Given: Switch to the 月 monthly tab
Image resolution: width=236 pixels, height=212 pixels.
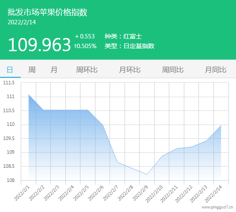Looking at the screenshot, I should point(54,70).
